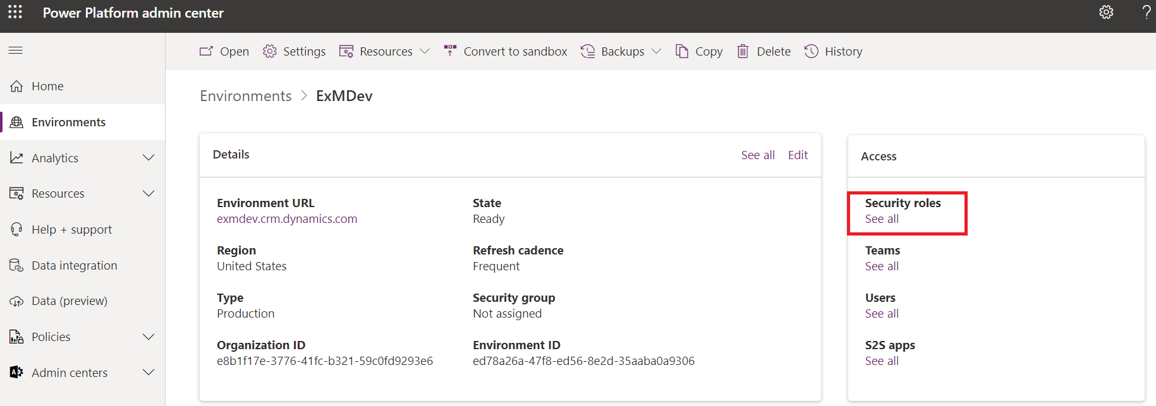
Task: Select Help + support navigation item
Action: click(83, 229)
